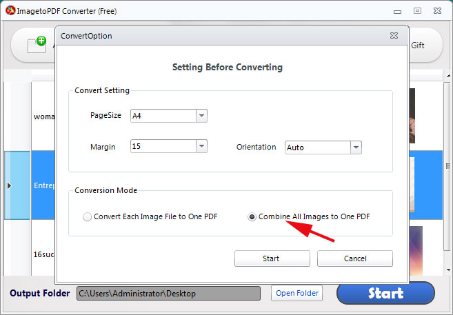Viewport: 453px width, 315px height.
Task: Click the thumbnail of the first image row
Action: click(x=412, y=116)
